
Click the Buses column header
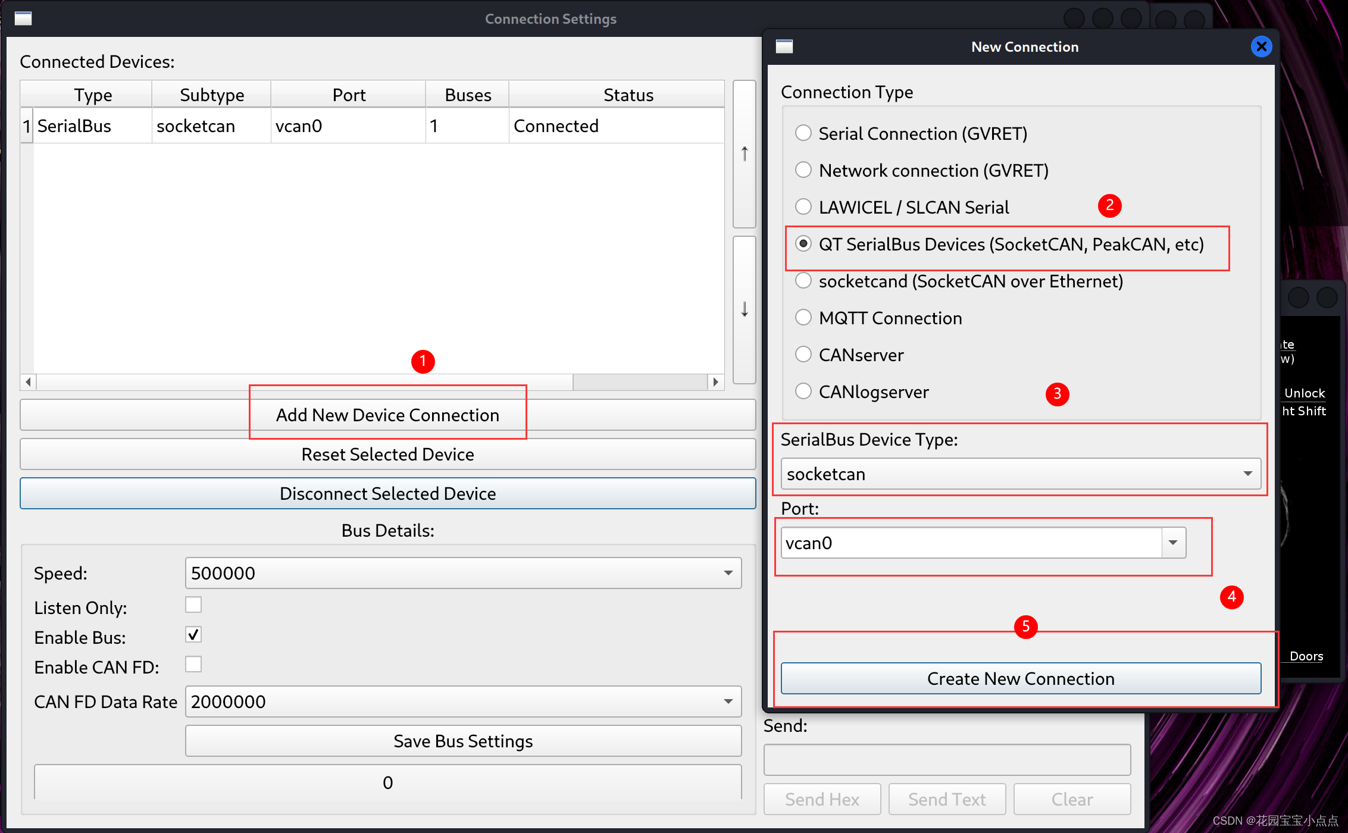coord(468,95)
